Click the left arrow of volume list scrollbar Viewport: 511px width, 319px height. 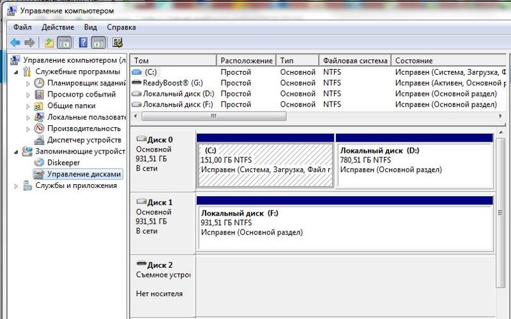pyautogui.click(x=136, y=116)
